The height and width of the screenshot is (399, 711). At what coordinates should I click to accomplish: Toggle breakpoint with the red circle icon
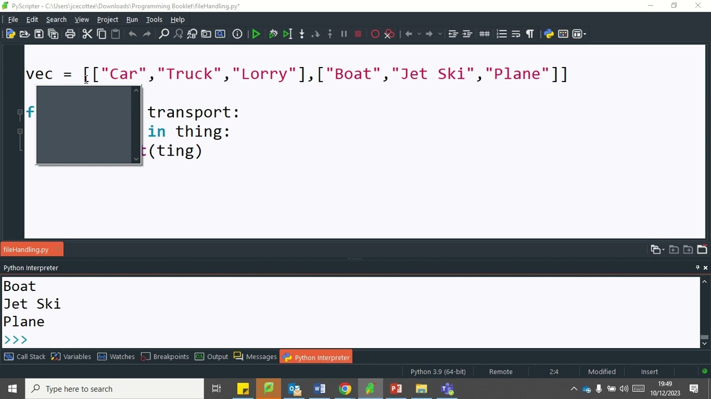[x=375, y=34]
